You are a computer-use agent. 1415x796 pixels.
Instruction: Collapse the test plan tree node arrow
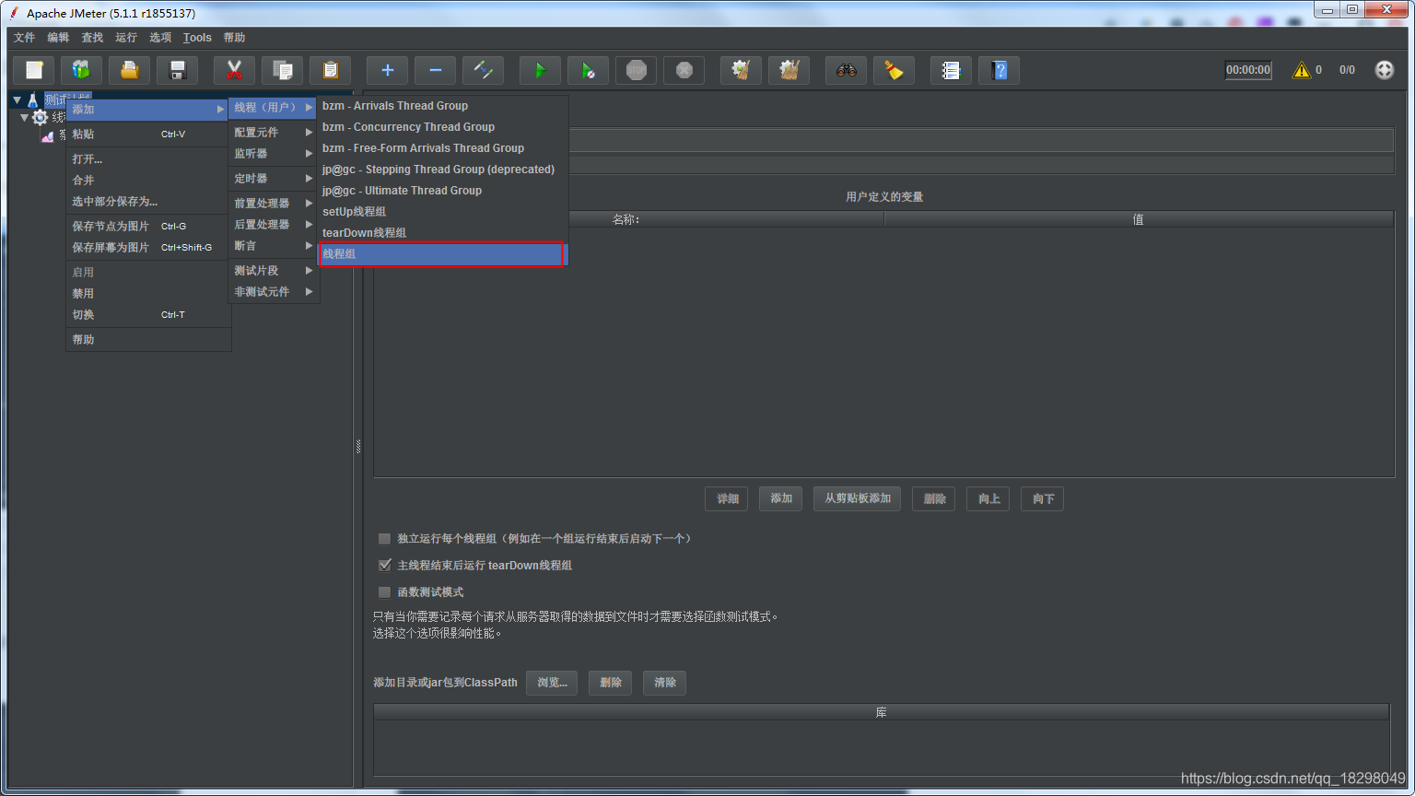tap(17, 99)
